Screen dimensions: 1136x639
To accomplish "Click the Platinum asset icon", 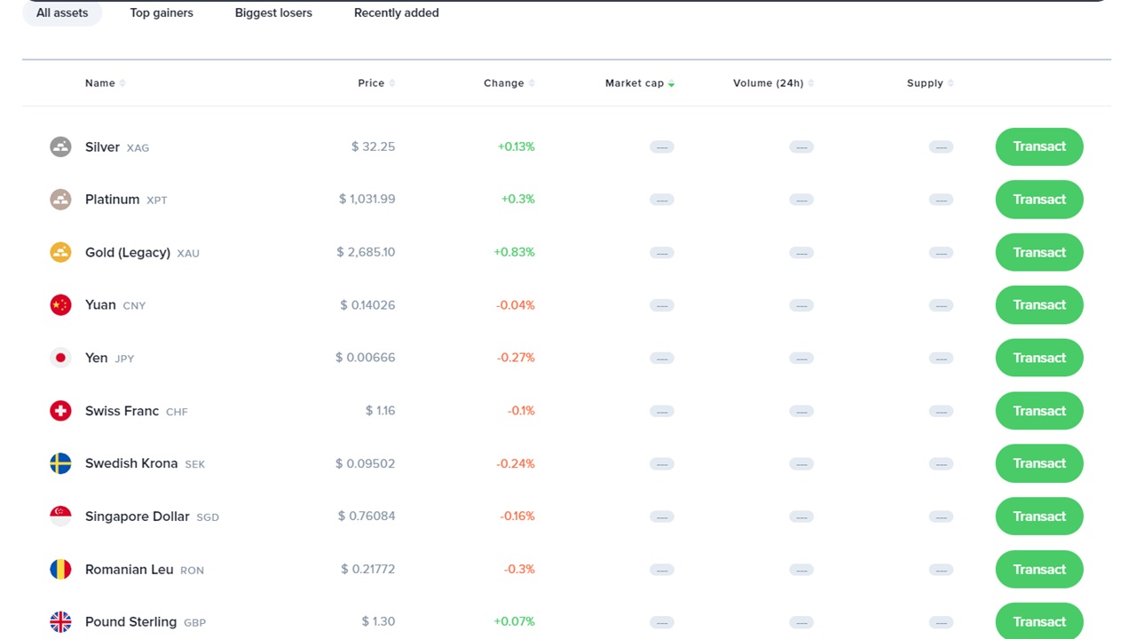I will tap(60, 200).
